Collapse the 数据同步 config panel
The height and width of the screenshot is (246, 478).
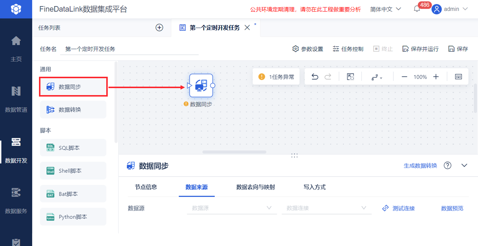pyautogui.click(x=464, y=165)
